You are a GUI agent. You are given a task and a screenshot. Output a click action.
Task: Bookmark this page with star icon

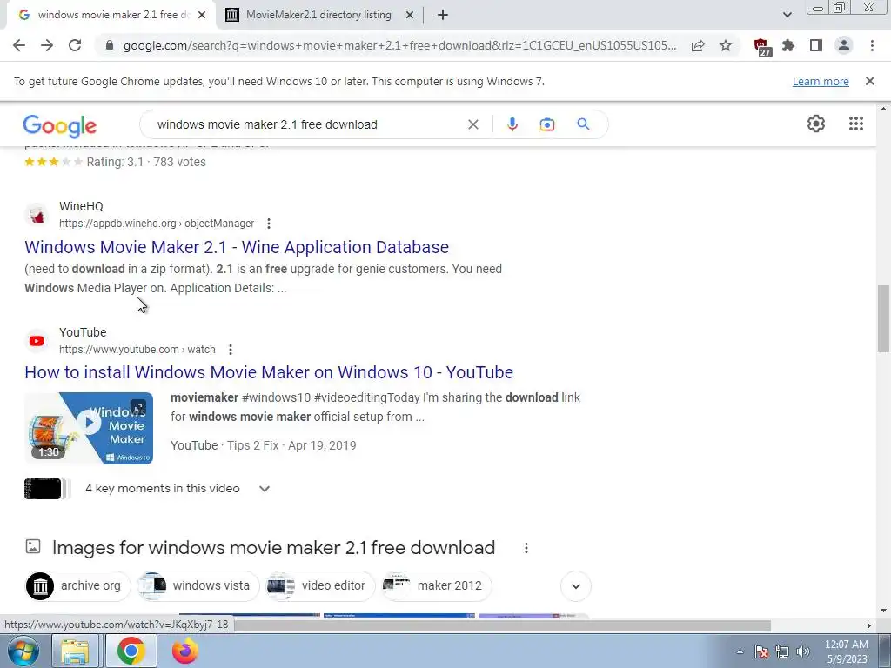(726, 45)
